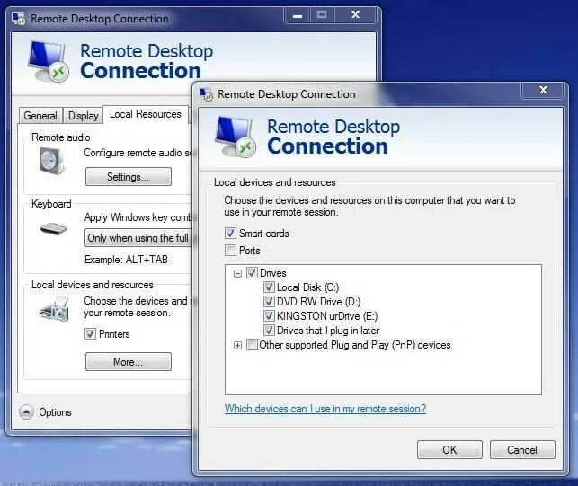Image resolution: width=578 pixels, height=486 pixels.
Task: Collapse options with the Options arrow icon
Action: (27, 412)
